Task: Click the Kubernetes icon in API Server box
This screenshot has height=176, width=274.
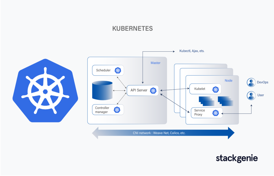Action: tap(153, 90)
